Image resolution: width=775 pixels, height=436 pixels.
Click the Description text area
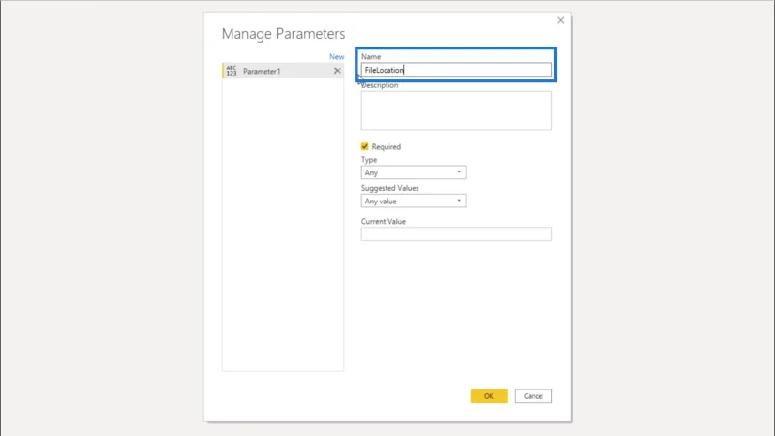click(456, 110)
